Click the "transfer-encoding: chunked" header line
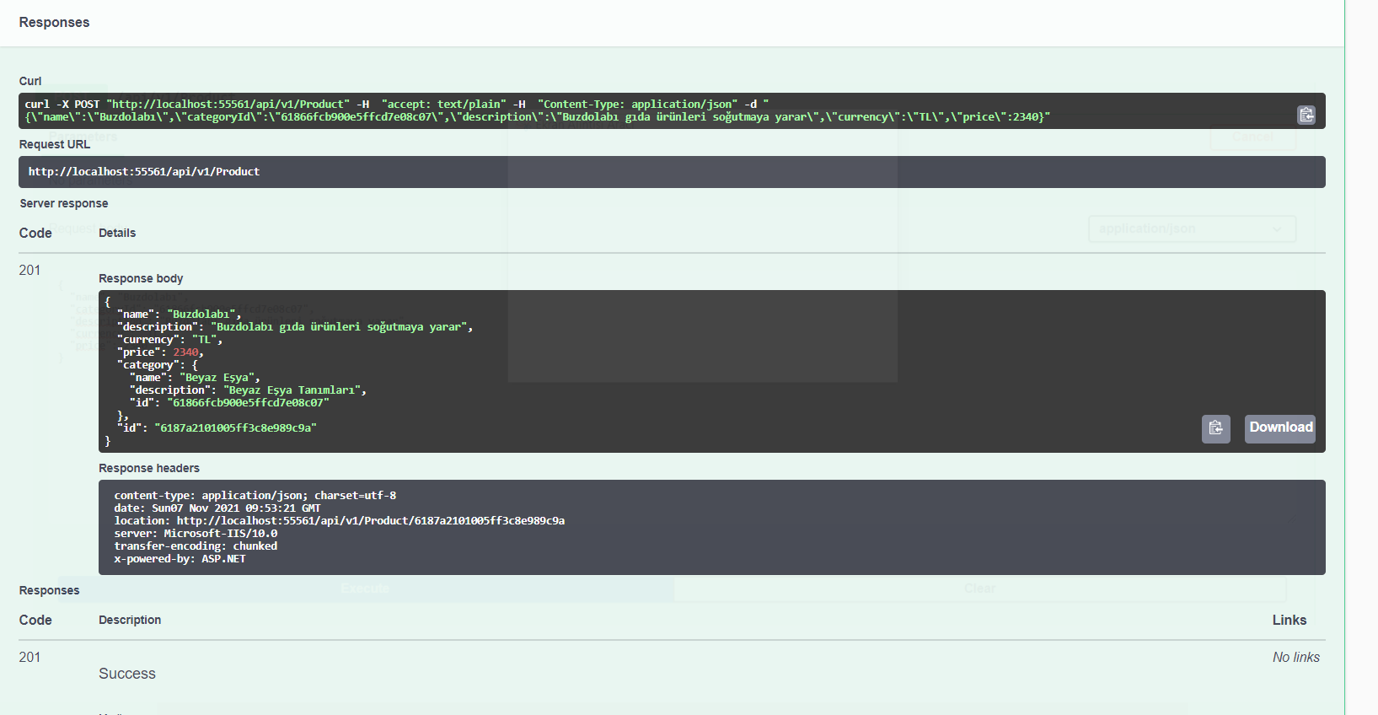Image resolution: width=1378 pixels, height=715 pixels. tap(196, 546)
